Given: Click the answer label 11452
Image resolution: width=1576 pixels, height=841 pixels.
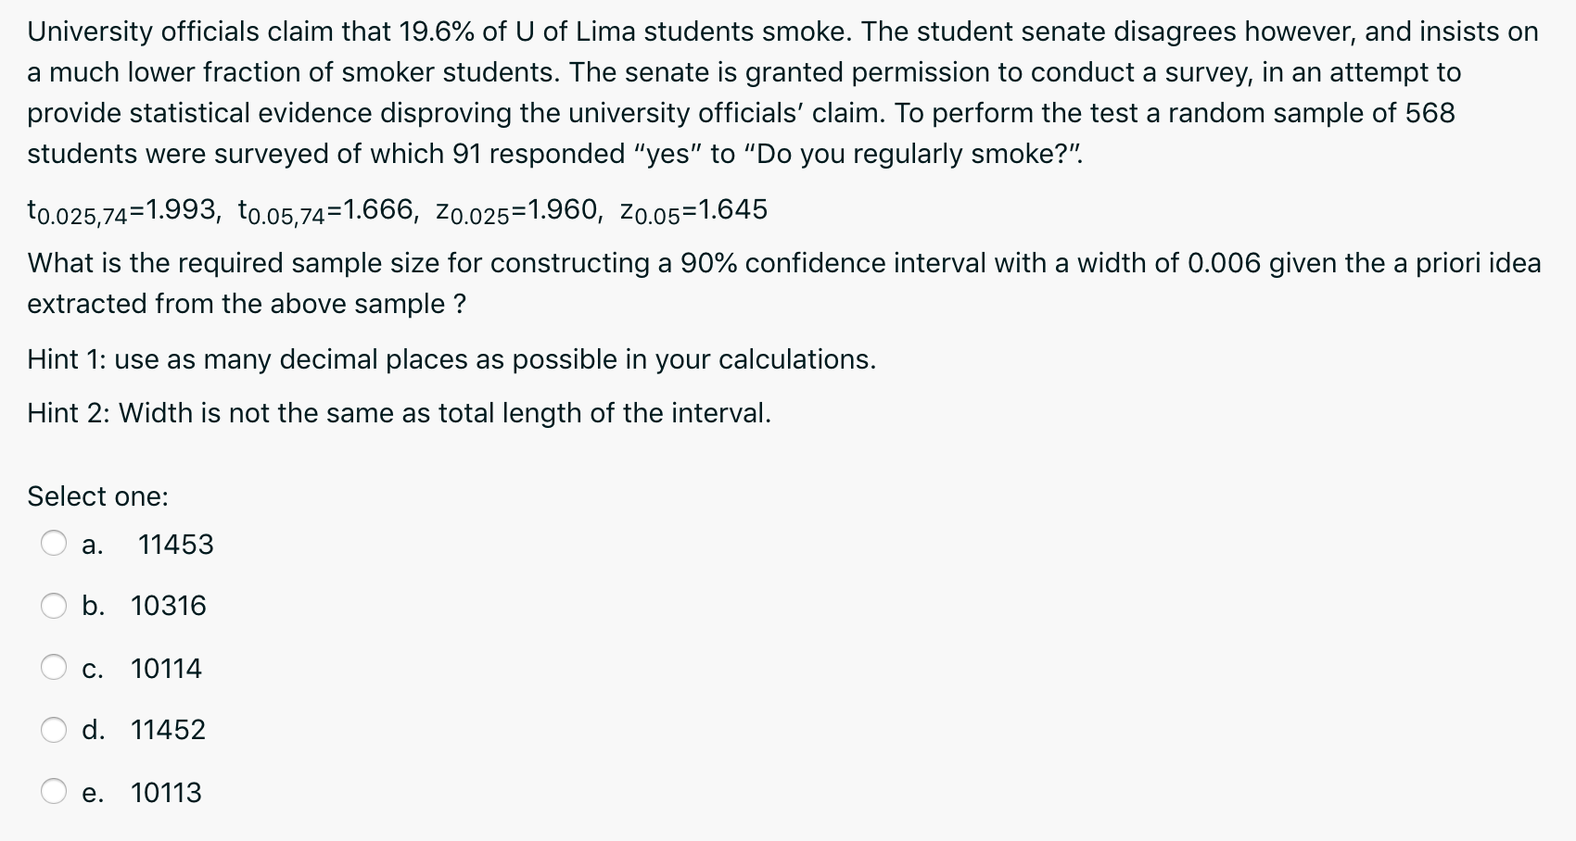Looking at the screenshot, I should pyautogui.click(x=167, y=731).
